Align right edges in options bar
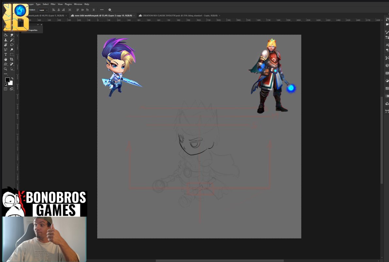389x262 pixels. point(63,10)
